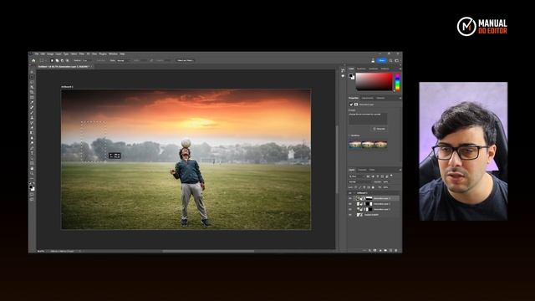Open the File menu
This screenshot has width=535, height=301.
tap(37, 54)
